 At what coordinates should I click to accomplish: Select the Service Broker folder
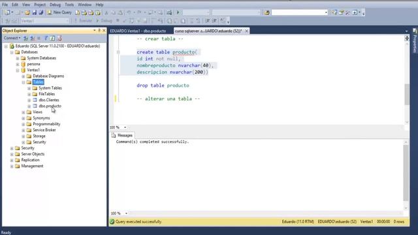click(x=44, y=130)
